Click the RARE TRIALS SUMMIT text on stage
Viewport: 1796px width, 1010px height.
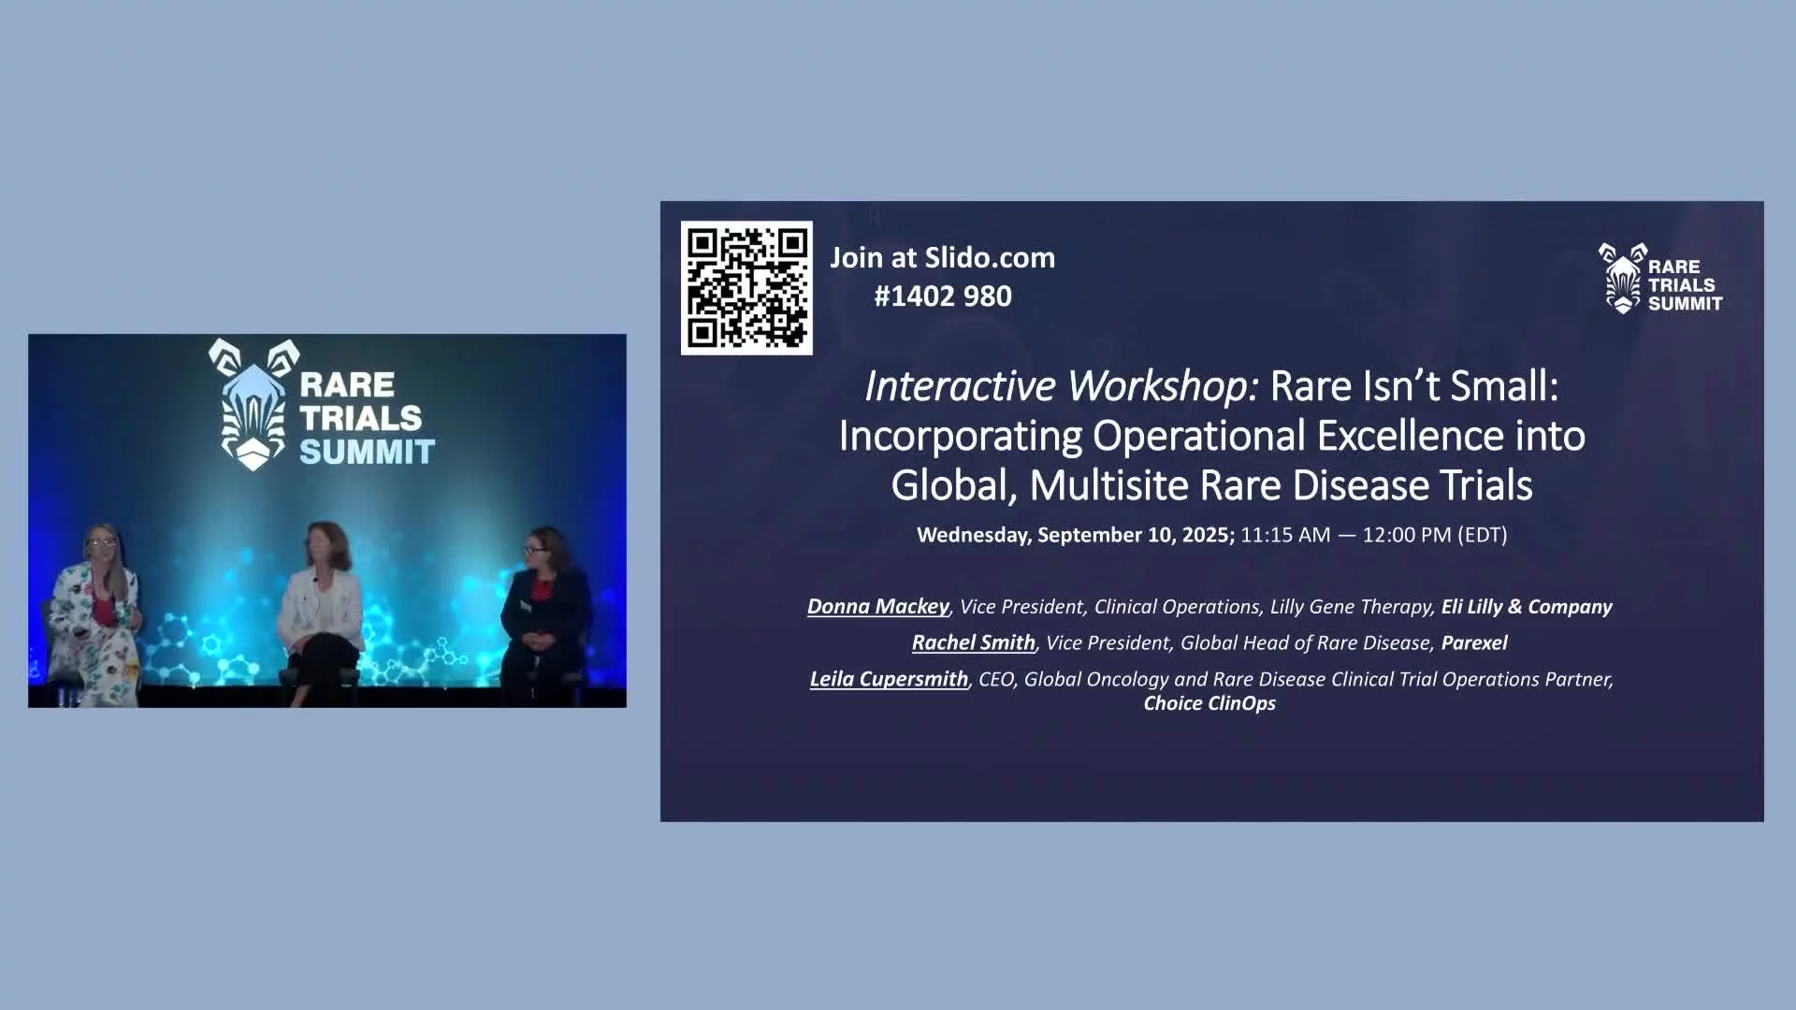[x=365, y=418]
